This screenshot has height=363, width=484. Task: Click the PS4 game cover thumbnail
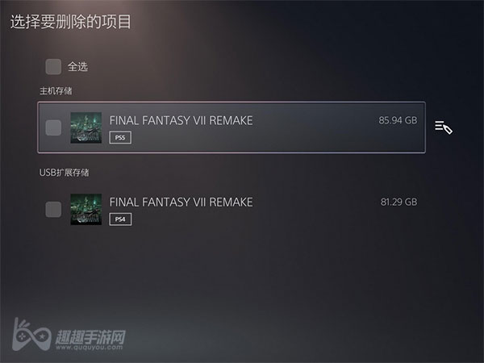[86, 209]
